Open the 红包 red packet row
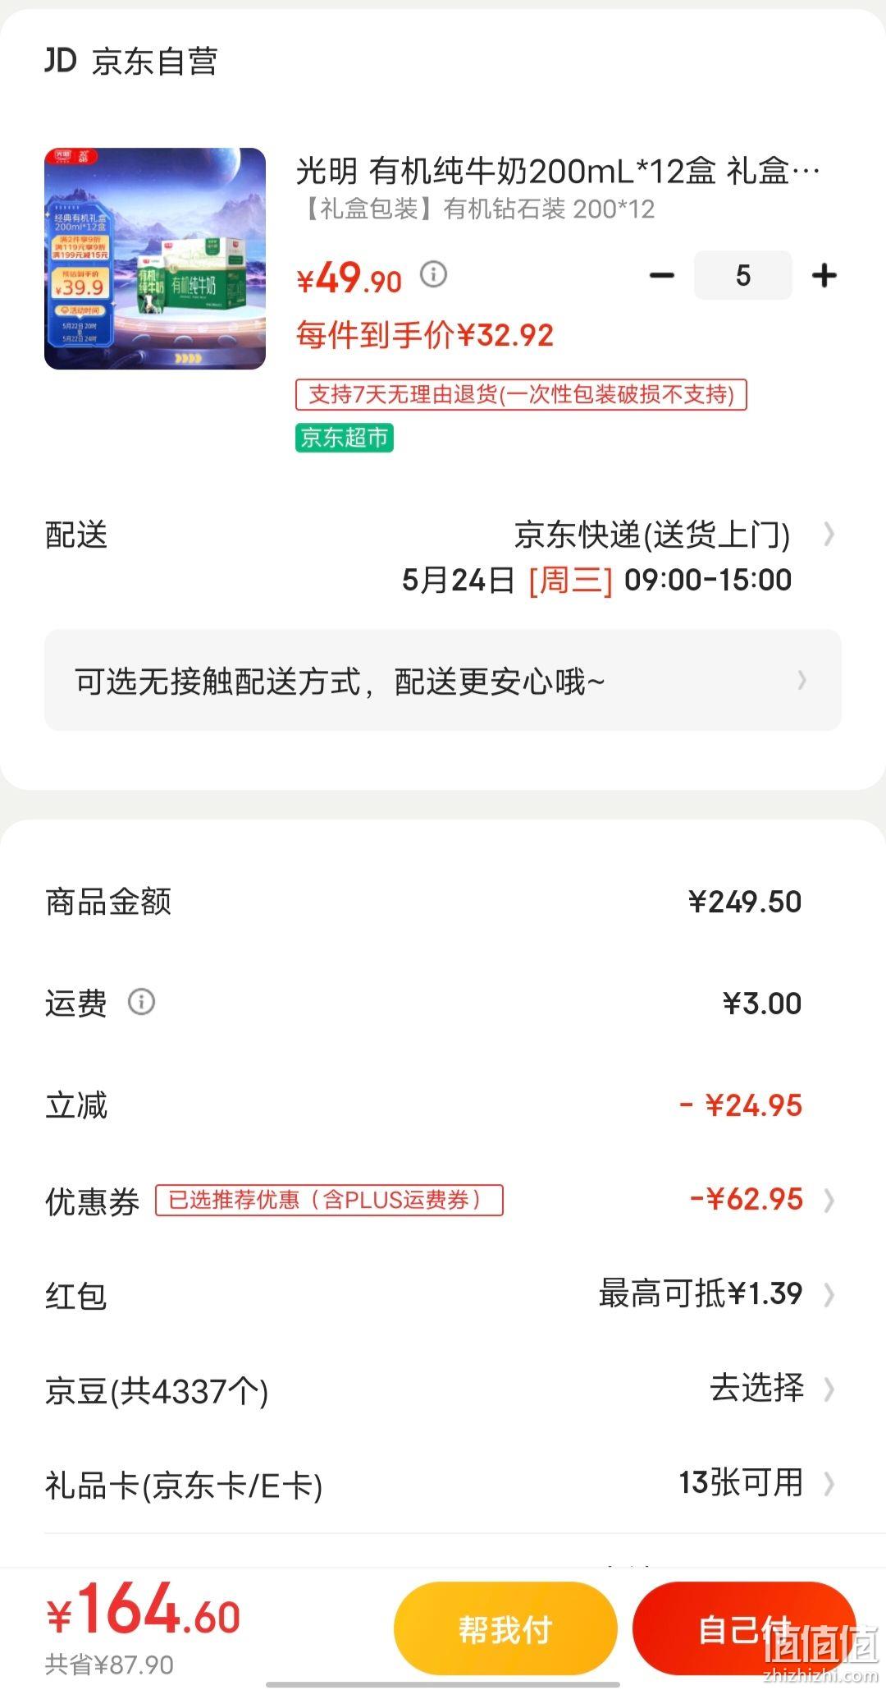This screenshot has width=886, height=1690. [x=443, y=1295]
